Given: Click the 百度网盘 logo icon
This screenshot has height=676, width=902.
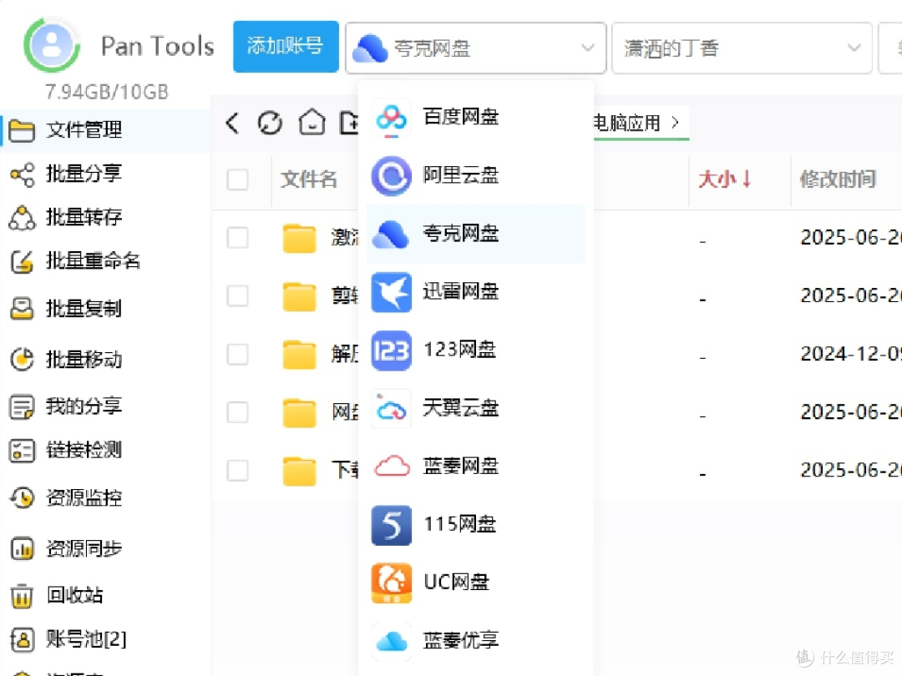Looking at the screenshot, I should click(x=391, y=119).
